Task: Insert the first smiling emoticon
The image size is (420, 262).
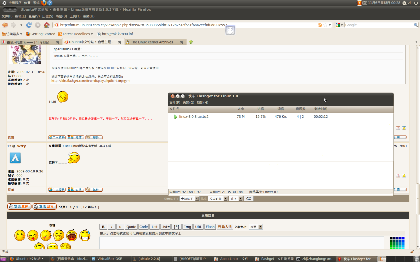Action: point(20,235)
